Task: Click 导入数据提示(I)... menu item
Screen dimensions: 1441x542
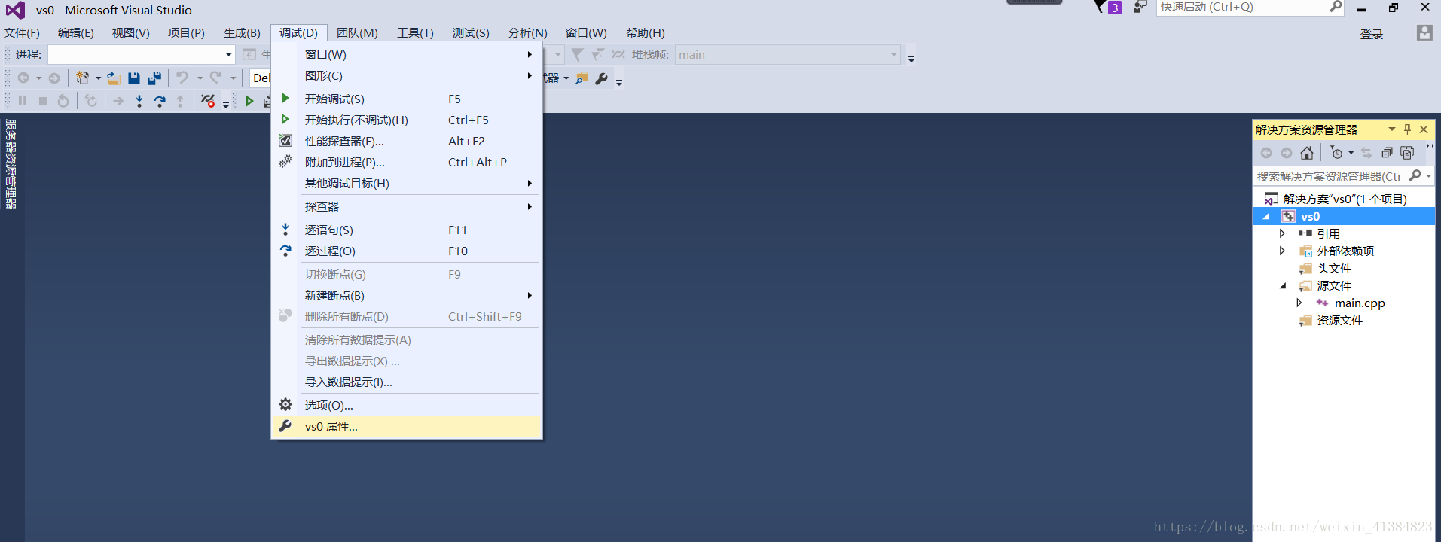Action: tap(407, 382)
